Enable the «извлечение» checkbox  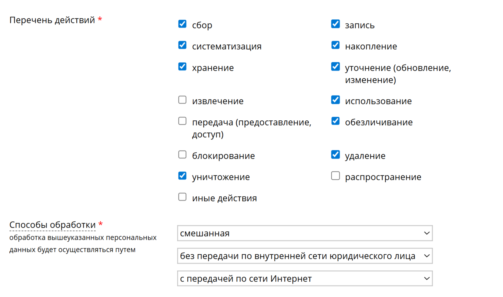pyautogui.click(x=182, y=100)
